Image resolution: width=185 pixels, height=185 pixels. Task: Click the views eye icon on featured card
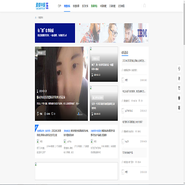point(45,114)
